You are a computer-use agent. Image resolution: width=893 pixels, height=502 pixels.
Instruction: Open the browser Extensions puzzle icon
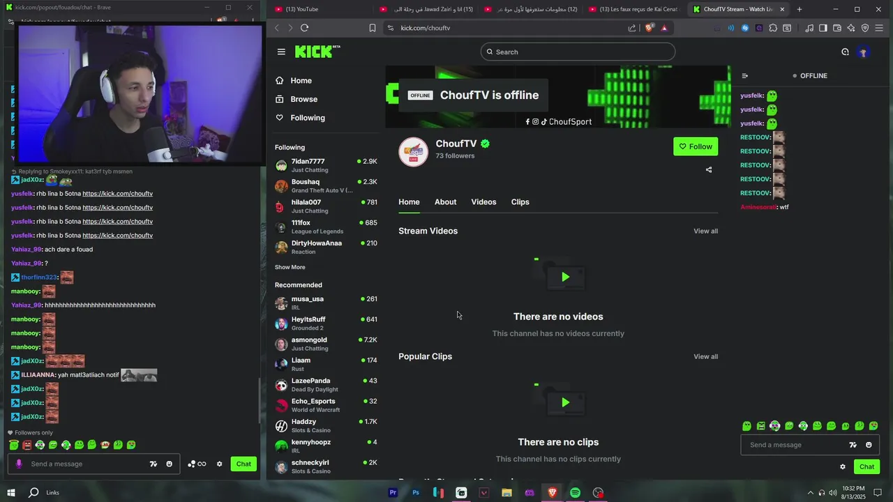(x=773, y=28)
